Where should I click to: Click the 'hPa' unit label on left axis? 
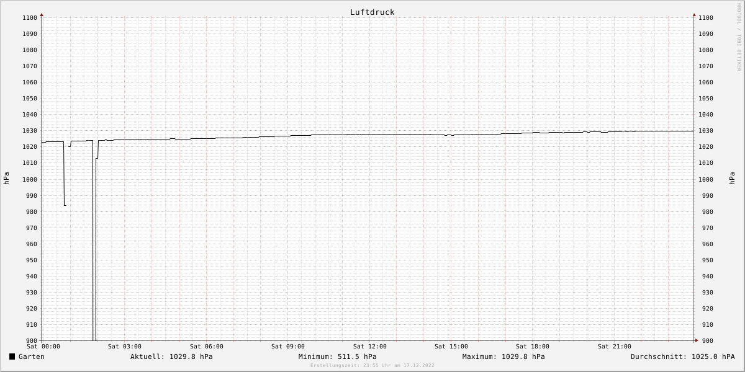(x=6, y=179)
